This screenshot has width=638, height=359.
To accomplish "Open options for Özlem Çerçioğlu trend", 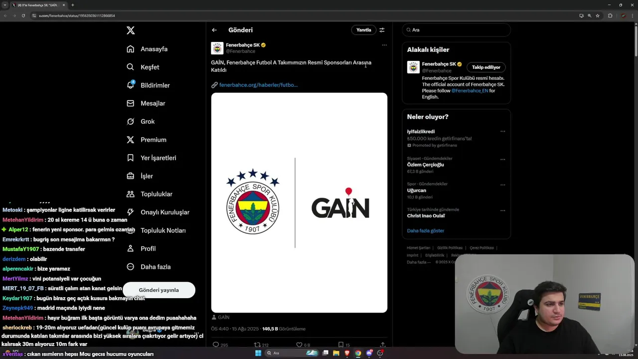I will point(502,160).
